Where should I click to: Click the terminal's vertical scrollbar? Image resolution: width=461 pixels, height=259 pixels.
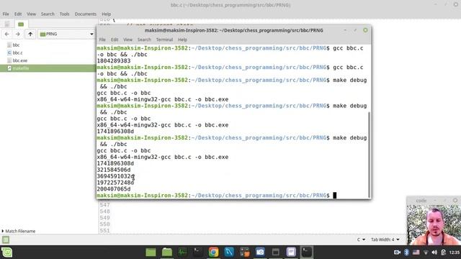coord(369,155)
